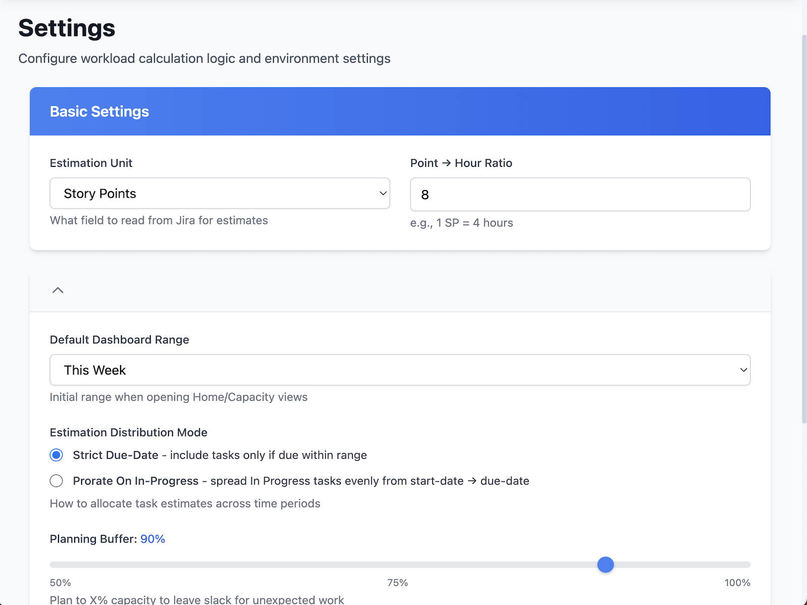807x605 pixels.
Task: Click the Planning Buffer slider handle
Action: click(605, 565)
